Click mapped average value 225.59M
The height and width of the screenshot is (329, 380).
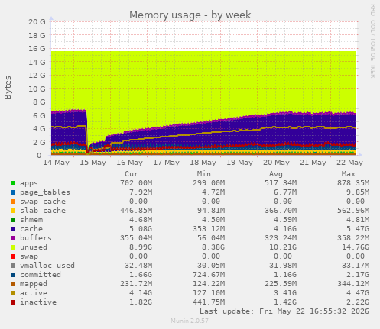tap(281, 284)
